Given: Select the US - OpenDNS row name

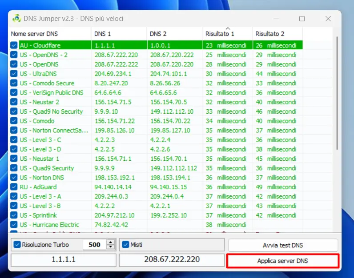Looking at the screenshot, I should point(39,64).
